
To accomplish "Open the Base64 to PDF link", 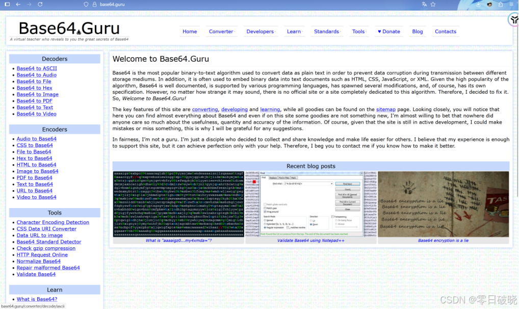I will click(35, 100).
